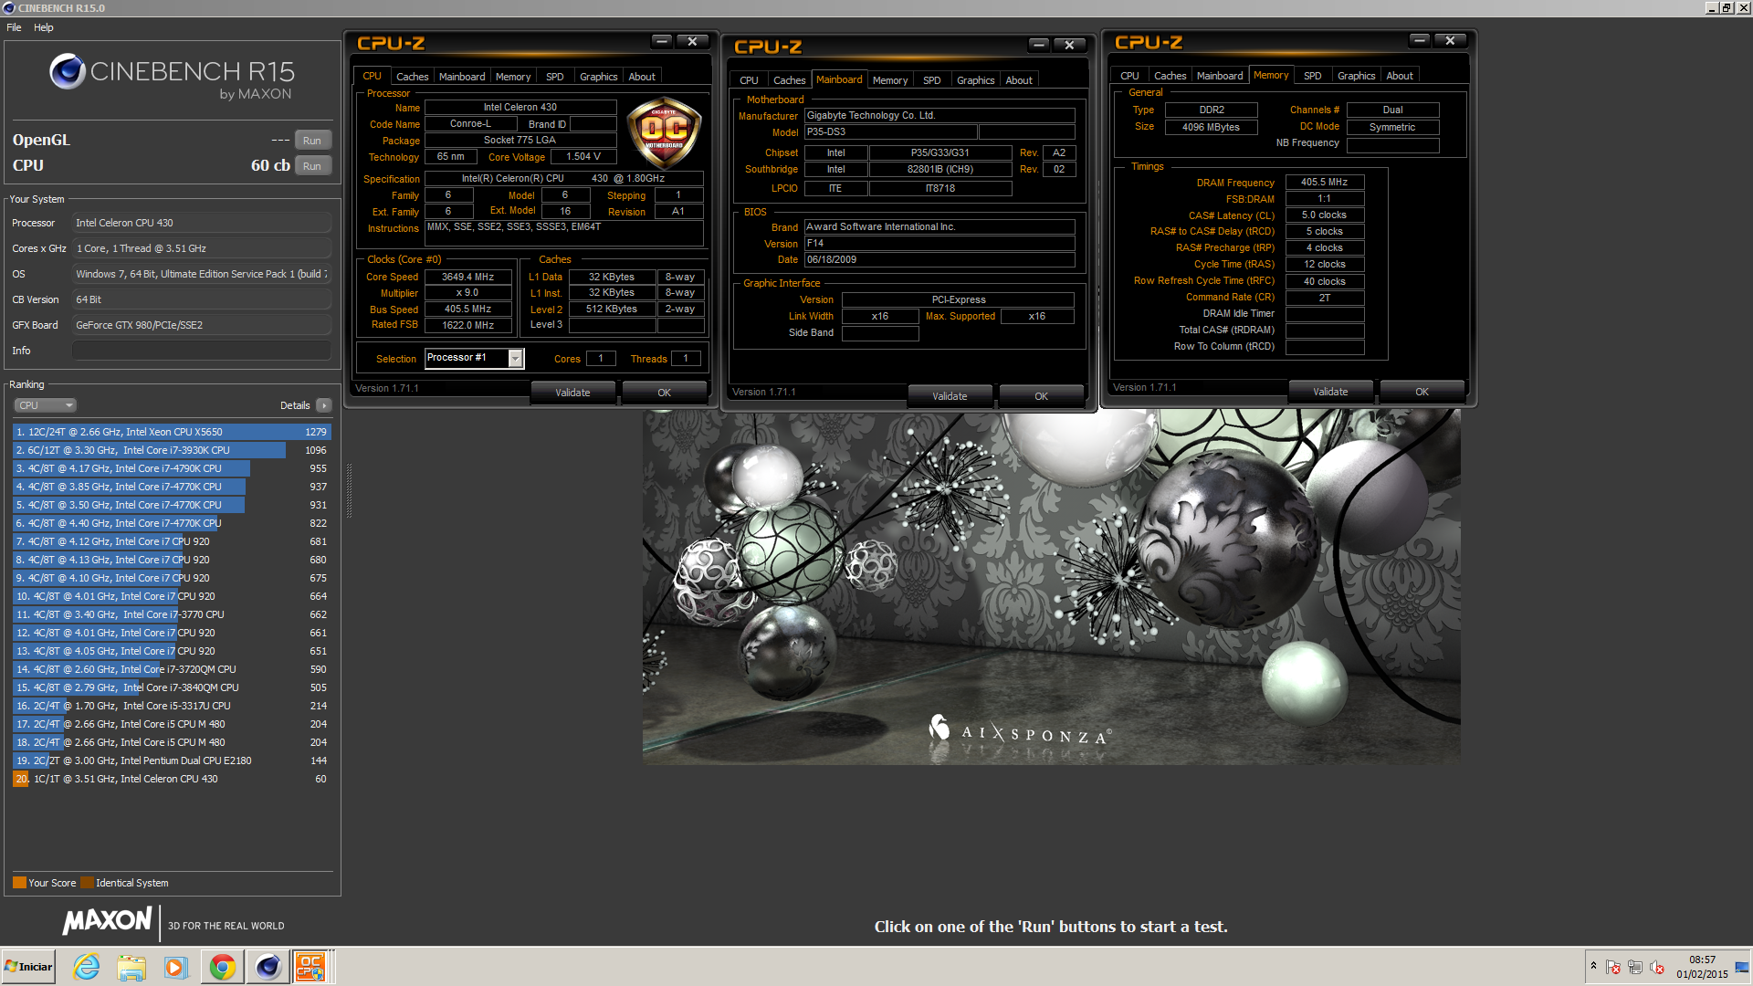Click the Details arrow icon in Ranking
This screenshot has height=986, width=1753.
point(323,405)
